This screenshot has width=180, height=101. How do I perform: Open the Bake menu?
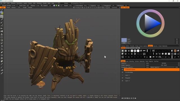[x=49, y=3]
